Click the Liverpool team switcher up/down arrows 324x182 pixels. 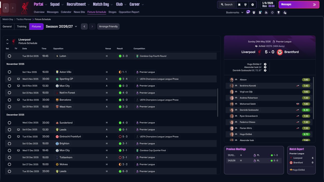pyautogui.click(x=7, y=41)
